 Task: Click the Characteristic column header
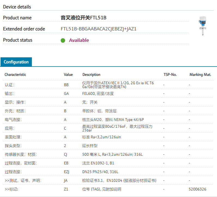pyautogui.click(x=16, y=75)
